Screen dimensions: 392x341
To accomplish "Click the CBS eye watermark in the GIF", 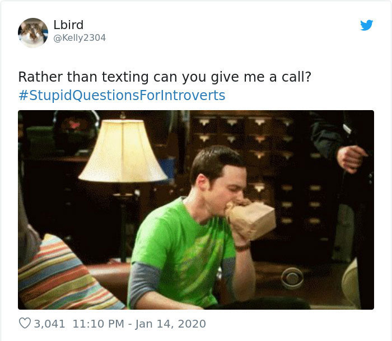I will pos(292,278).
